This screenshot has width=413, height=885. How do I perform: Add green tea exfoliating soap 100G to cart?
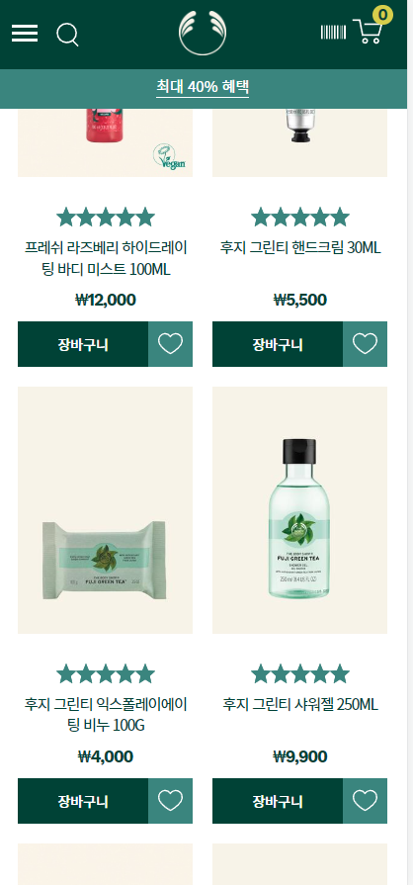click(x=83, y=800)
